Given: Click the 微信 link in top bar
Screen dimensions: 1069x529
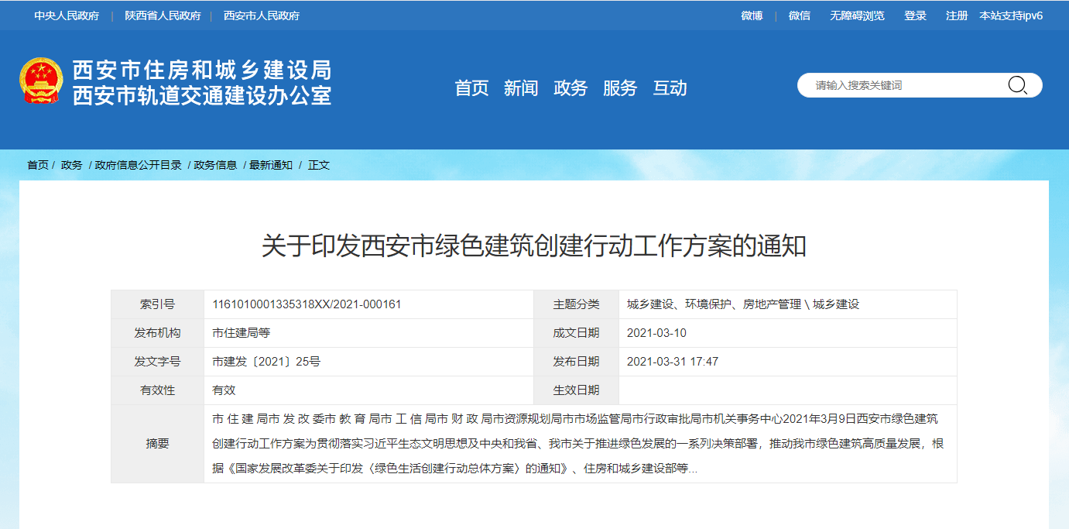Looking at the screenshot, I should [800, 15].
